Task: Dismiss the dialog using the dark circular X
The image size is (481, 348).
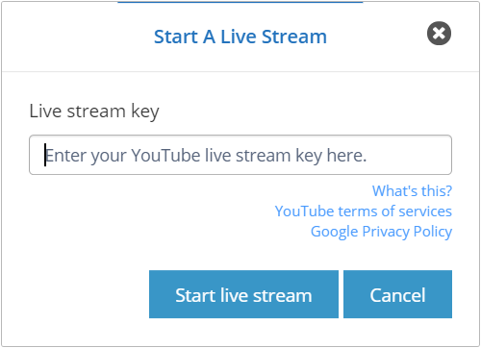Action: click(439, 33)
